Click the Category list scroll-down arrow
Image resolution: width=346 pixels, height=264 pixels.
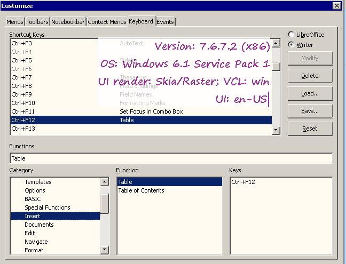(104, 250)
